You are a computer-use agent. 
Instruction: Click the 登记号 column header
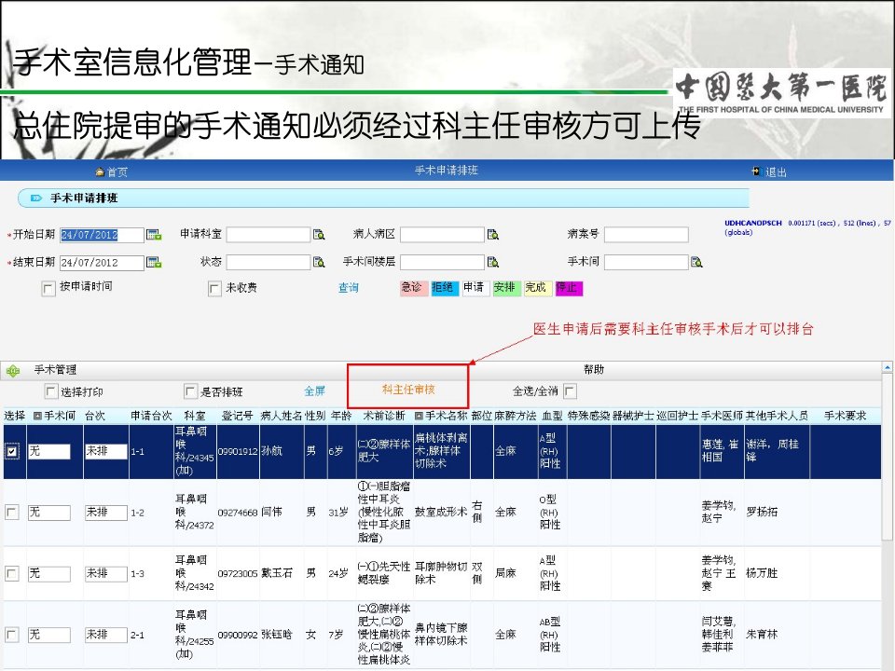tap(237, 416)
